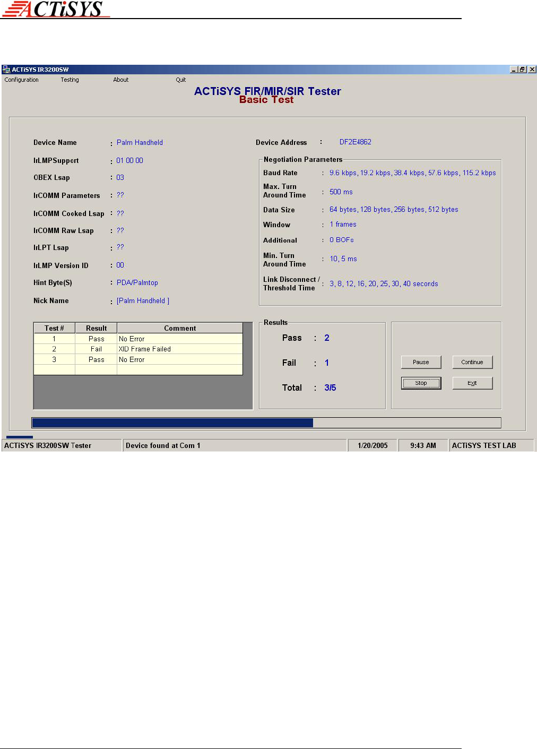Select 'XID Frame Failed' comment cell
The width and height of the screenshot is (537, 749).
click(180, 349)
